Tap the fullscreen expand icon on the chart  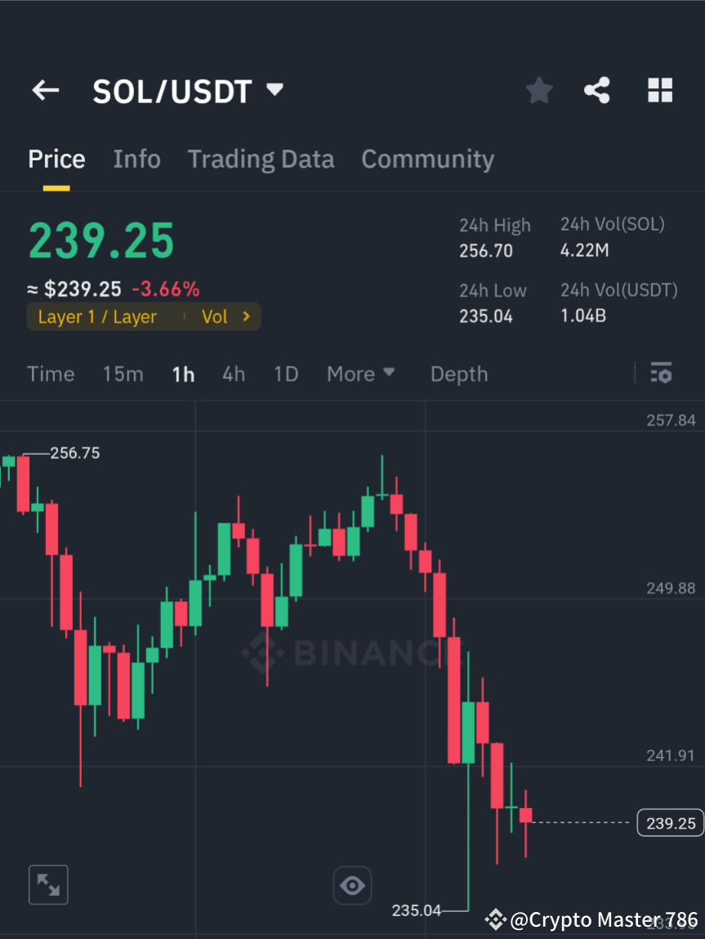pyautogui.click(x=48, y=884)
